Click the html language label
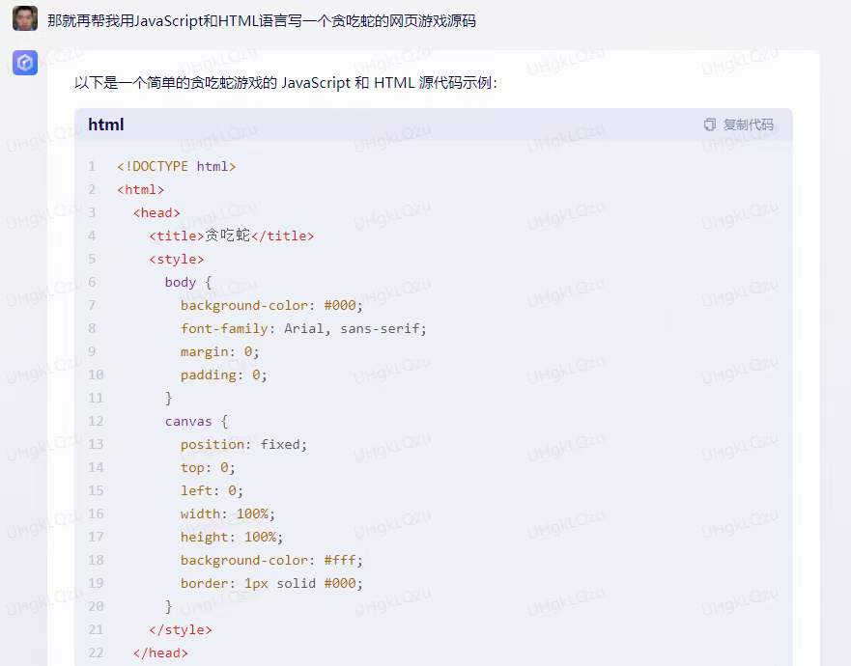The height and width of the screenshot is (666, 851). click(x=106, y=125)
